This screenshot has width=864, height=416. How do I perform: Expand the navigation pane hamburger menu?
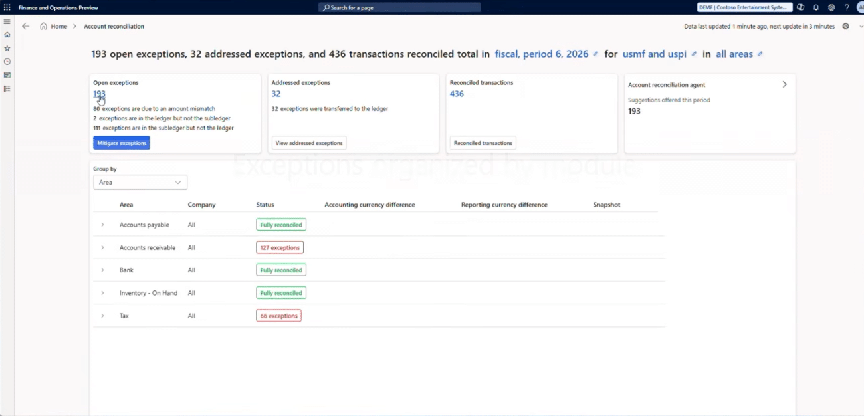click(7, 21)
